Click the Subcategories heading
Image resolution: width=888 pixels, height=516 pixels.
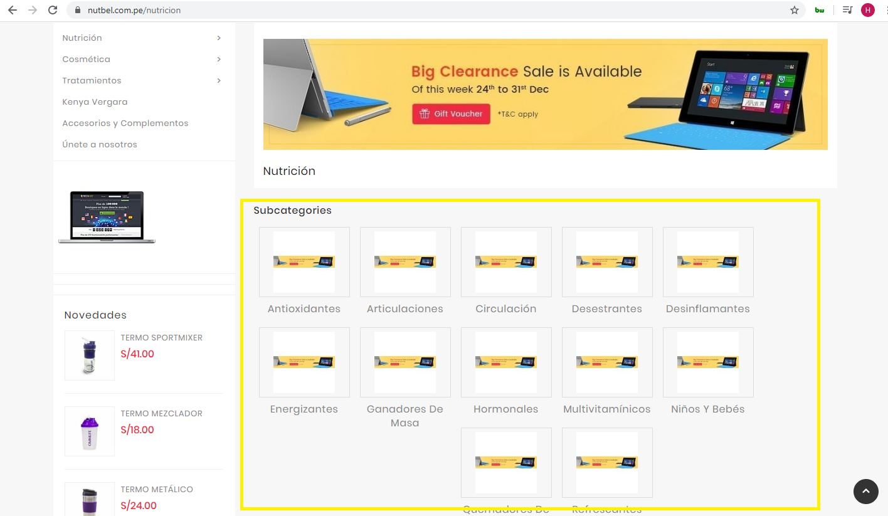coord(293,210)
